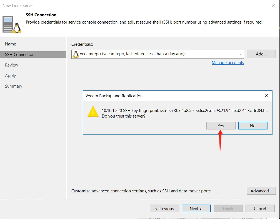The height and width of the screenshot is (219, 280).
Task: Proceed with the Next button
Action: coord(196,208)
